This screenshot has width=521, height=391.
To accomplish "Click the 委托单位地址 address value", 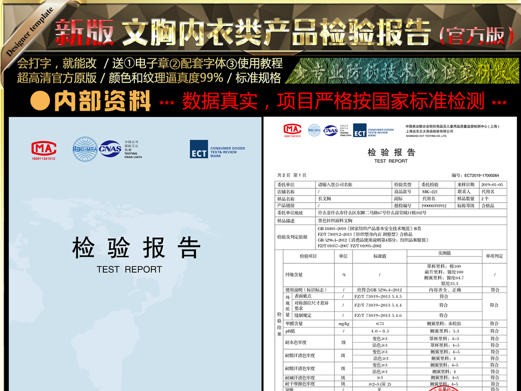I will [372, 213].
